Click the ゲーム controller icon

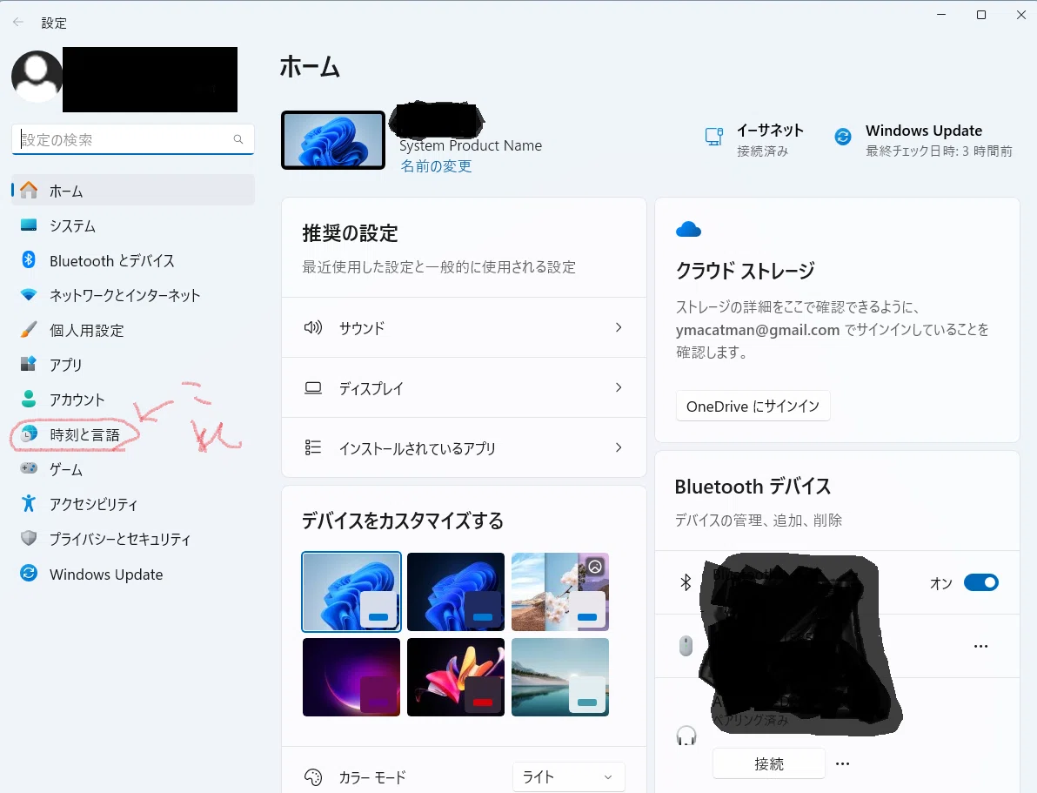point(29,468)
